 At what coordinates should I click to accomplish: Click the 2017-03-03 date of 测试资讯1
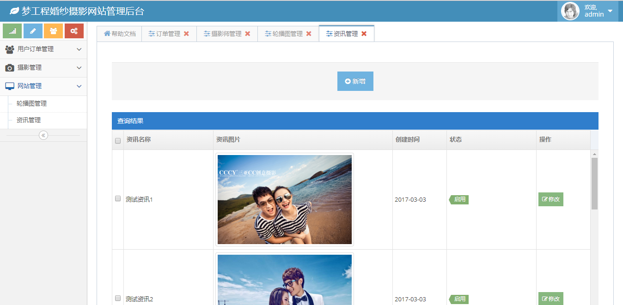point(410,200)
